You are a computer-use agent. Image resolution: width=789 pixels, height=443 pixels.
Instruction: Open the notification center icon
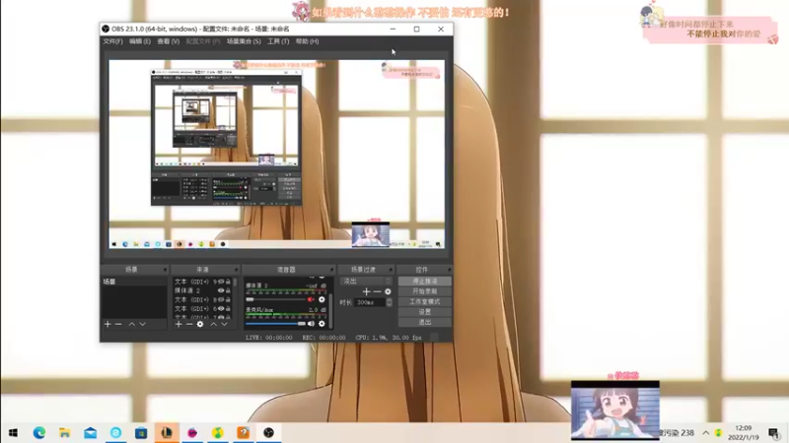point(774,432)
